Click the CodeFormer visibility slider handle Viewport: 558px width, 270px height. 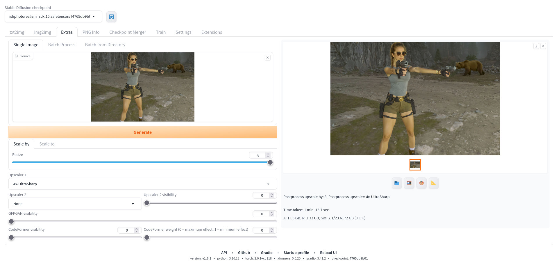pos(11,237)
